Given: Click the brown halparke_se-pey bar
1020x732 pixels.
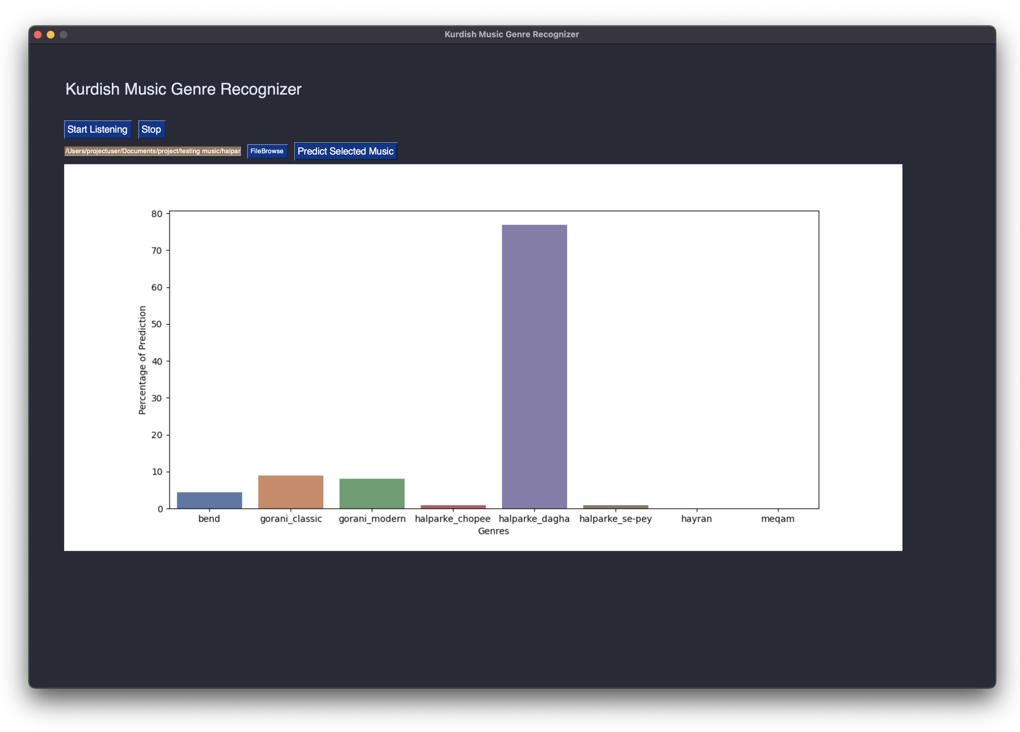Looking at the screenshot, I should (615, 507).
